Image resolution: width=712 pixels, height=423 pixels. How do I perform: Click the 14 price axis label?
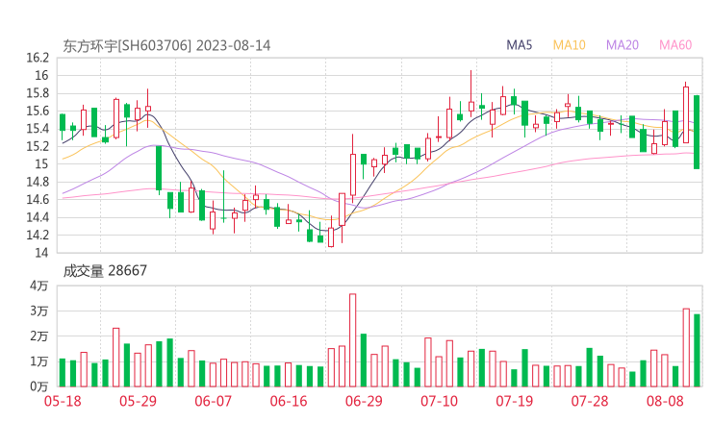(41, 253)
